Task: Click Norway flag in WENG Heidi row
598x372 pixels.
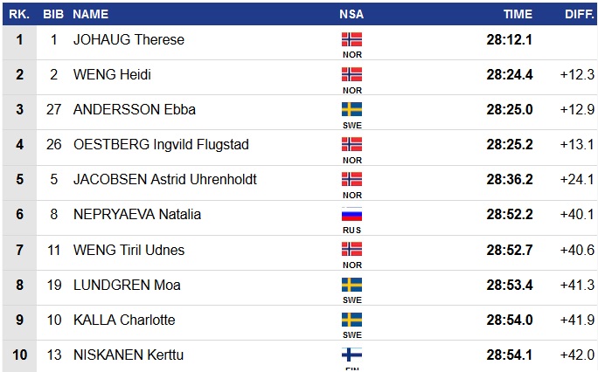Action: click(351, 74)
